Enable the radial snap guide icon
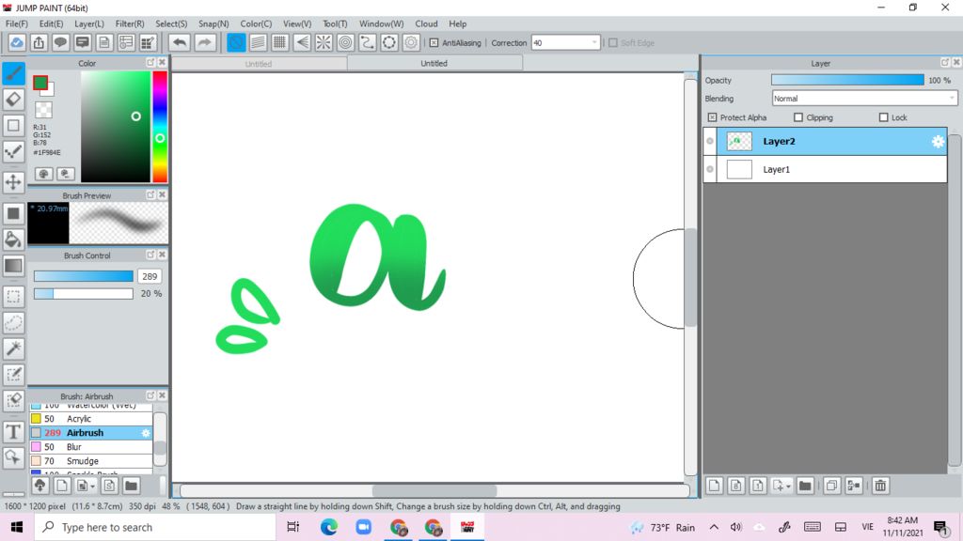The height and width of the screenshot is (541, 963). 323,42
